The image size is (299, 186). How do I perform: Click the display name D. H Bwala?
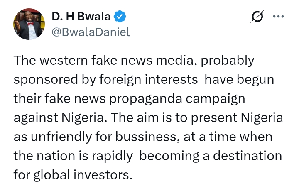pyautogui.click(x=81, y=17)
